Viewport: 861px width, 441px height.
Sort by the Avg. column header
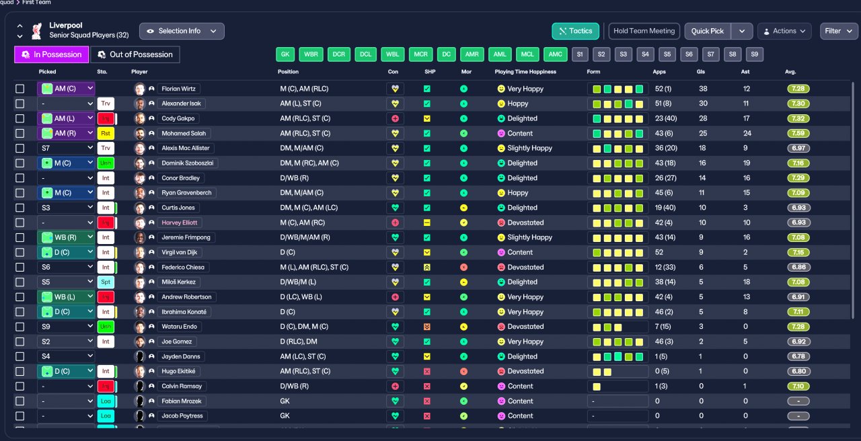click(x=790, y=71)
